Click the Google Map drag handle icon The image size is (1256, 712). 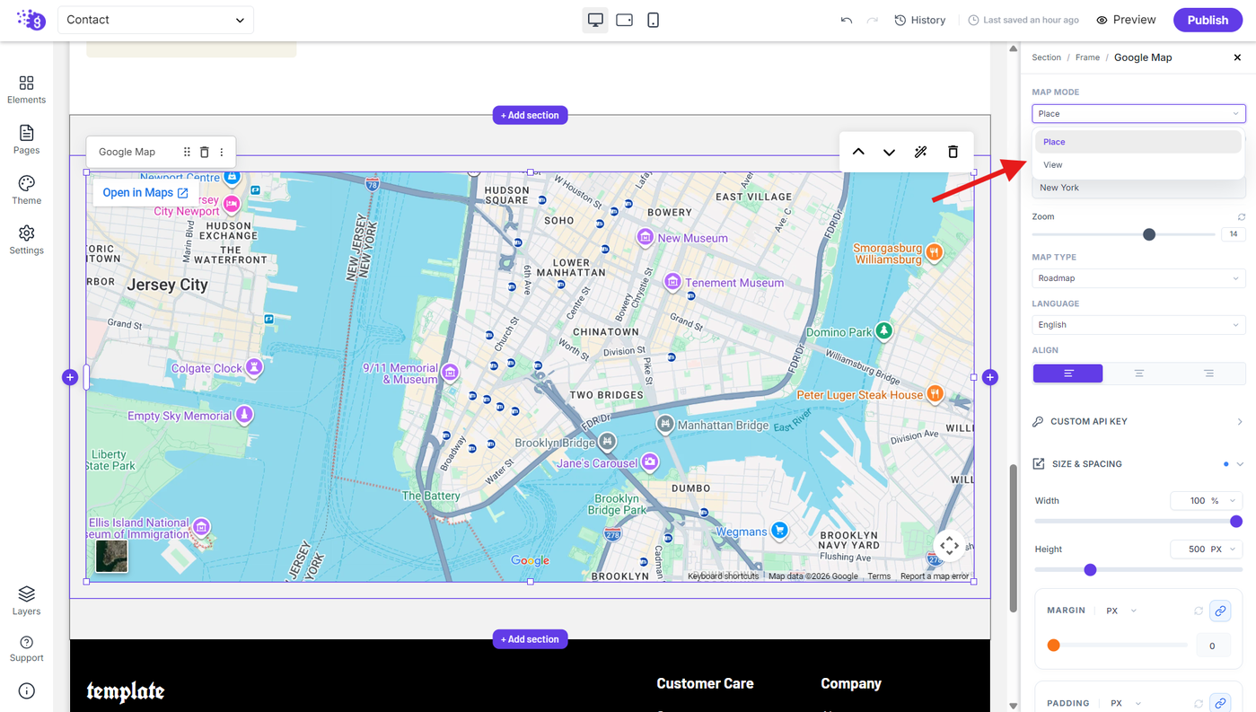click(187, 152)
